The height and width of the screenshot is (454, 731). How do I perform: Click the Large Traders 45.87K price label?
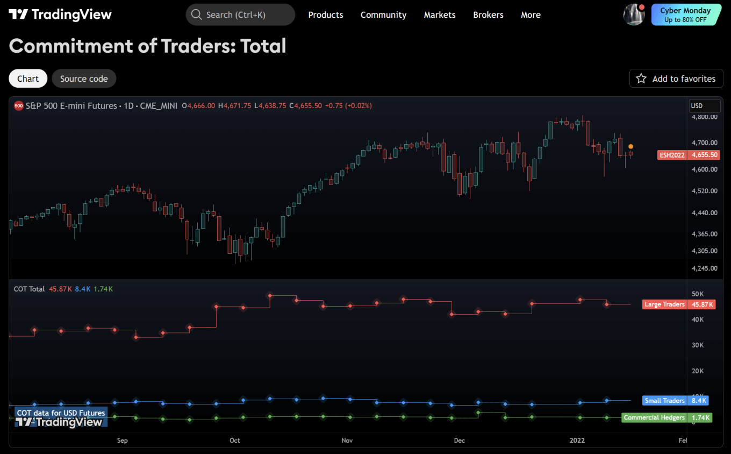[679, 304]
